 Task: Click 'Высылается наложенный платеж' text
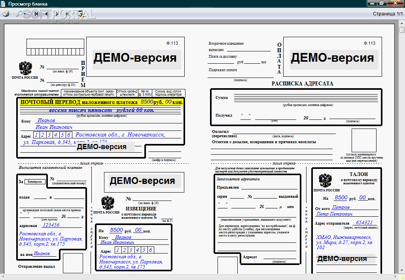tap(50, 167)
